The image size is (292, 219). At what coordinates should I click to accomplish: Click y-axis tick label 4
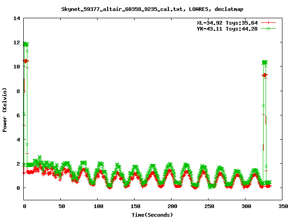point(18,140)
